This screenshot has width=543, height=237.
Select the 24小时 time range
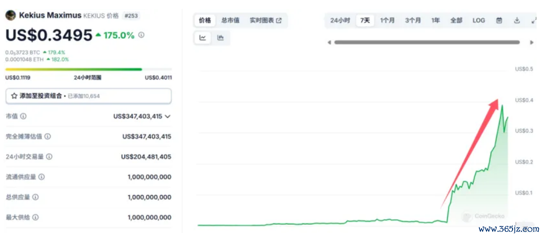coord(340,20)
